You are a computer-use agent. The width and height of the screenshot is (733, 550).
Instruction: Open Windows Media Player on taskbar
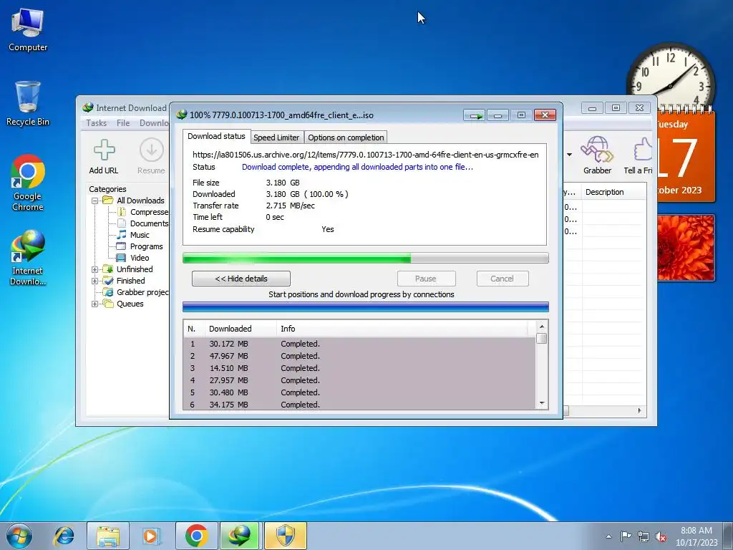point(151,536)
